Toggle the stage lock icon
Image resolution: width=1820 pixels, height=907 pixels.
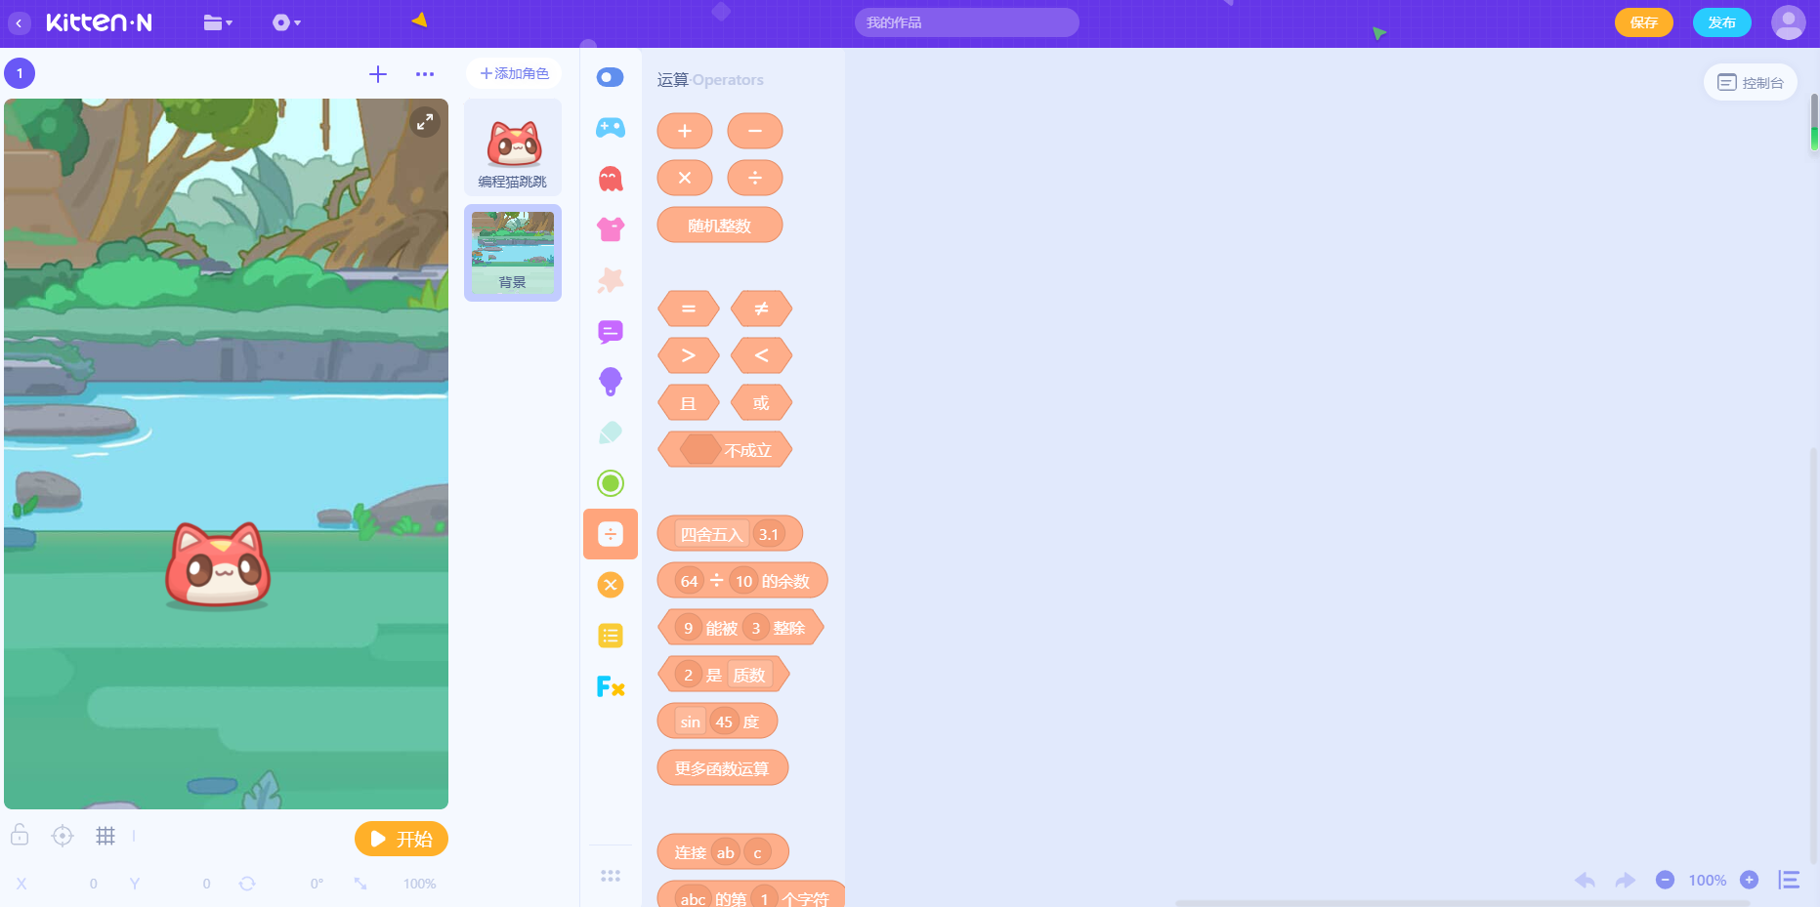(x=20, y=836)
